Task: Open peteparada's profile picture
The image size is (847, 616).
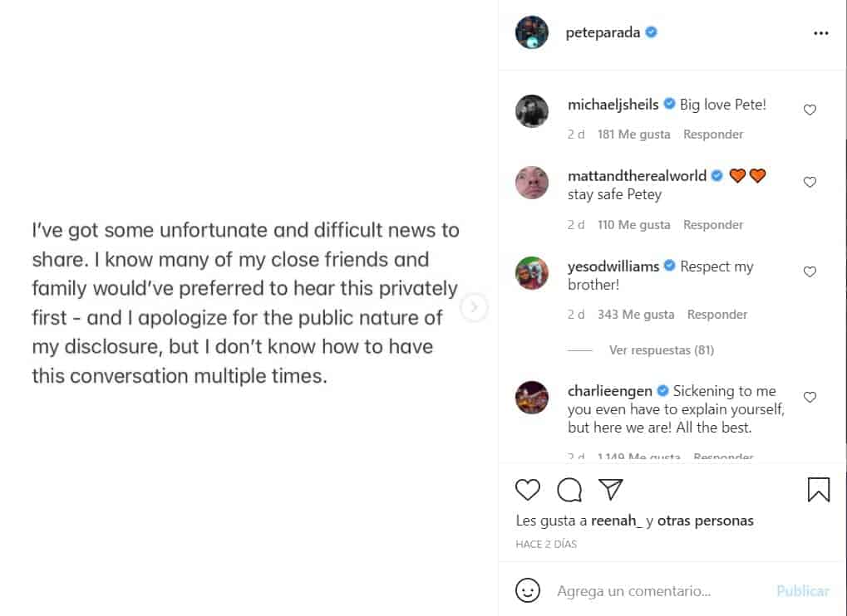Action: click(x=532, y=32)
